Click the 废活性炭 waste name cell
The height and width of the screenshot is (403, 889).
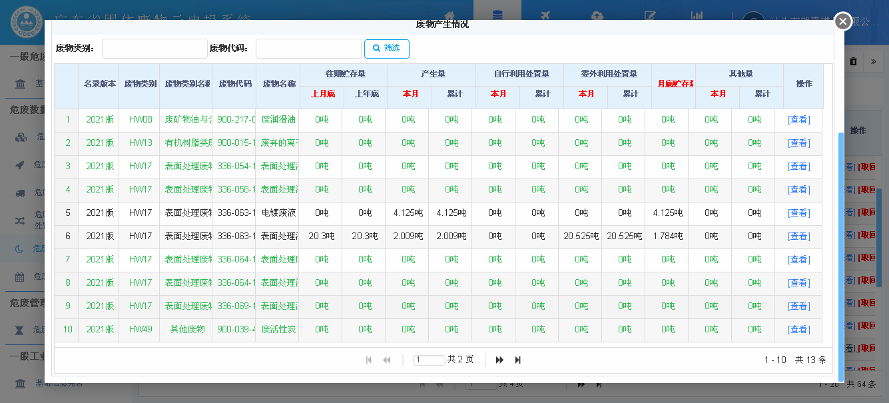278,330
